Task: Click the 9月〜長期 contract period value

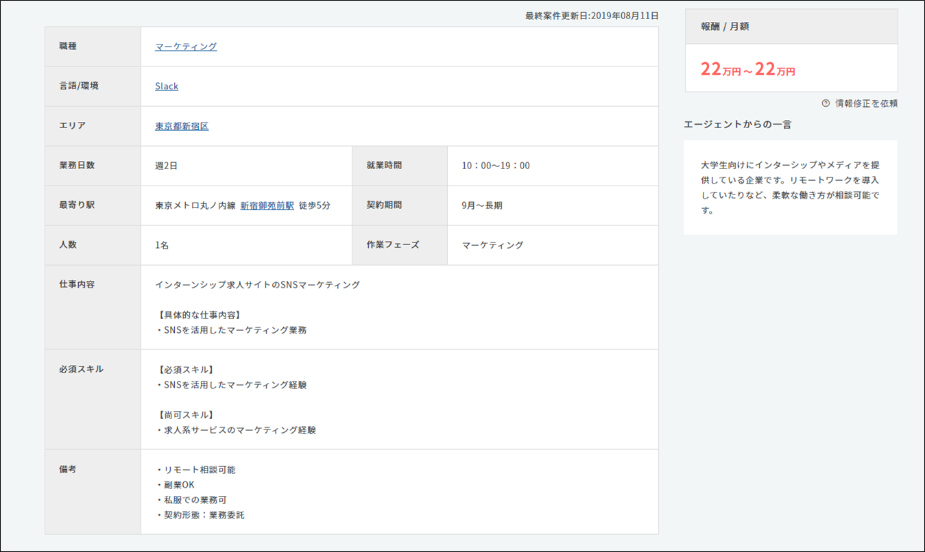Action: 482,205
